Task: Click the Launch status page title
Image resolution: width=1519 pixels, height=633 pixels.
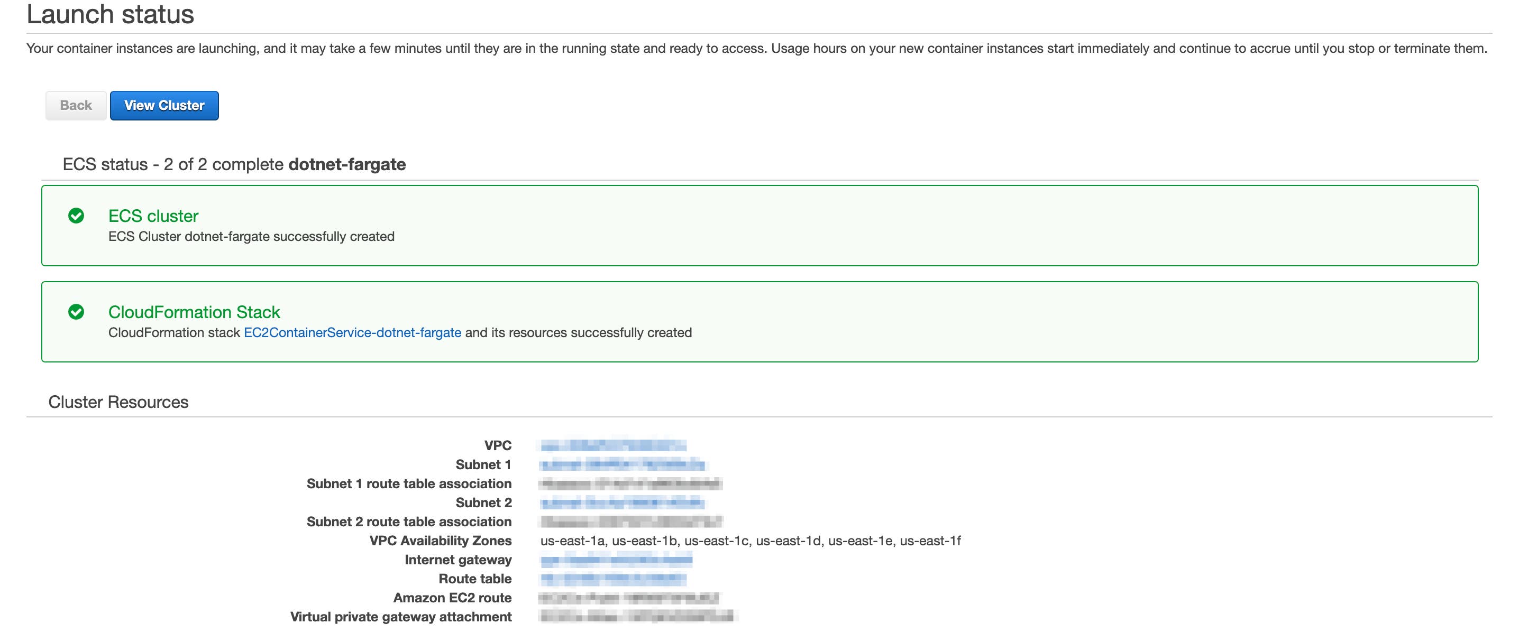Action: 109,16
